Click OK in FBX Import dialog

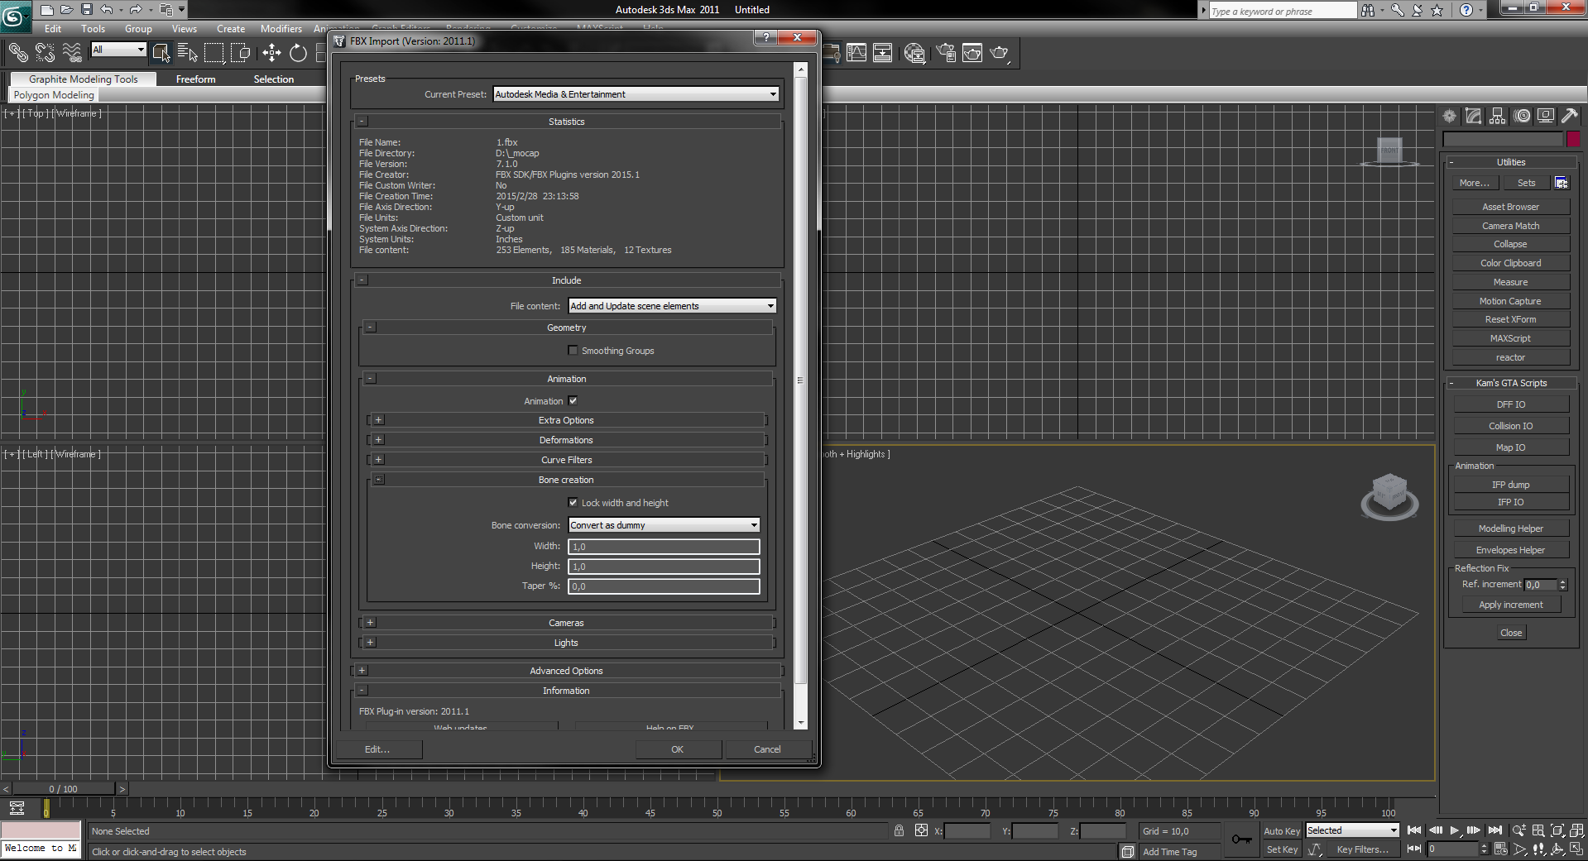point(677,749)
